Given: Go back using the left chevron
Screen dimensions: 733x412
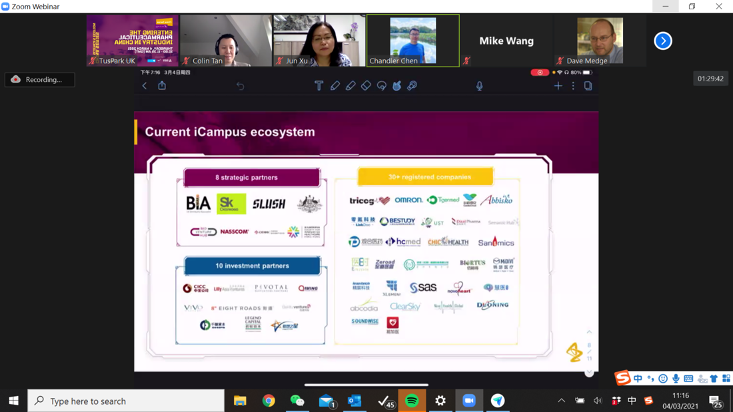Looking at the screenshot, I should tap(145, 86).
